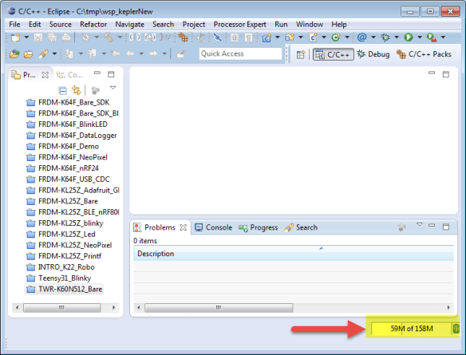Viewport: 466px width, 355px height.
Task: Click the blue @ toolbar icon
Action: [x=361, y=37]
